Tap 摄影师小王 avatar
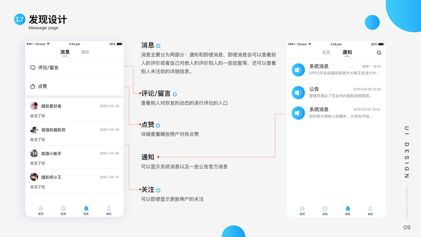The image size is (421, 237). point(34,177)
